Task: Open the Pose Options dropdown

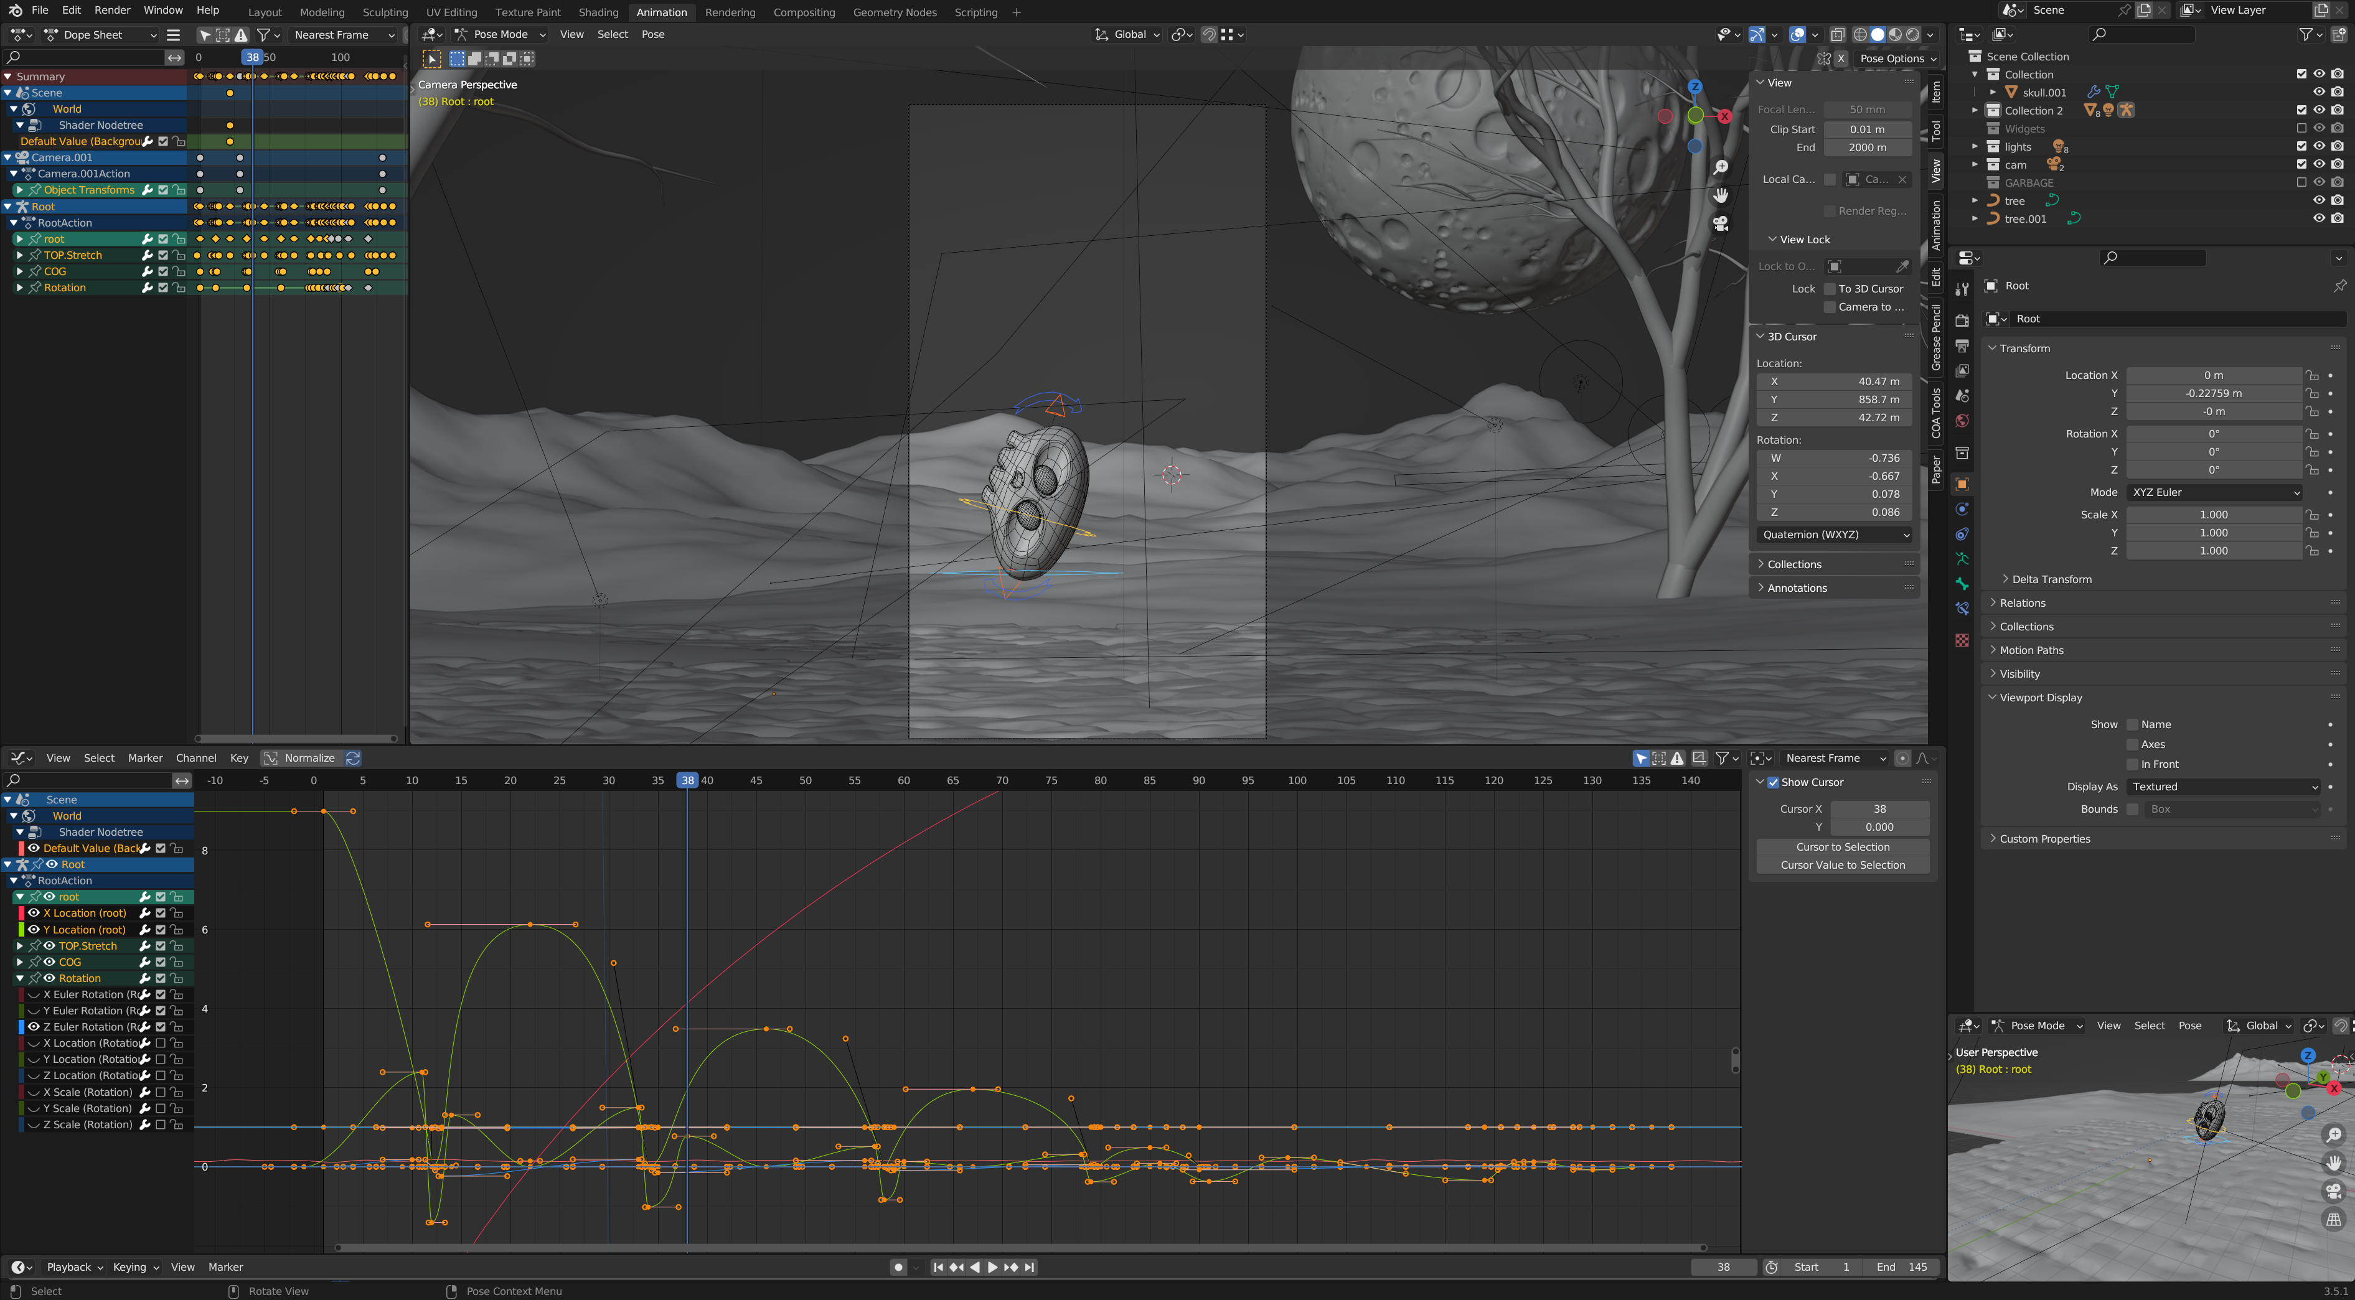Action: click(1898, 58)
